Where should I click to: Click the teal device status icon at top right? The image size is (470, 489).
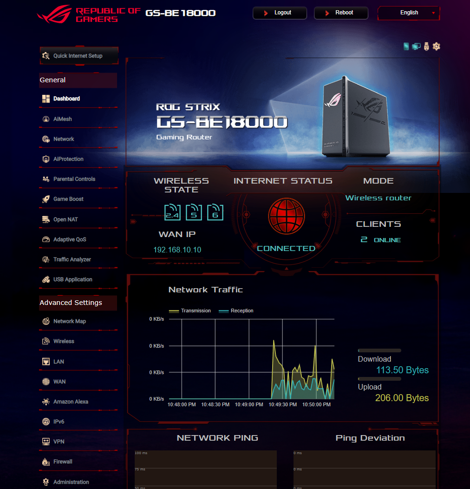[x=406, y=46]
